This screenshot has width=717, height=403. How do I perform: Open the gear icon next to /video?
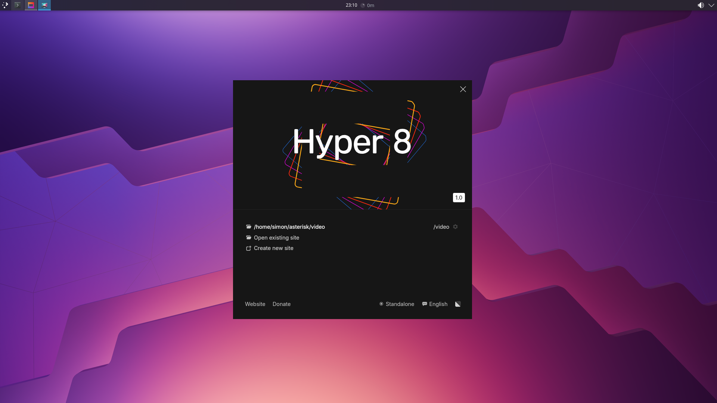coord(455,227)
